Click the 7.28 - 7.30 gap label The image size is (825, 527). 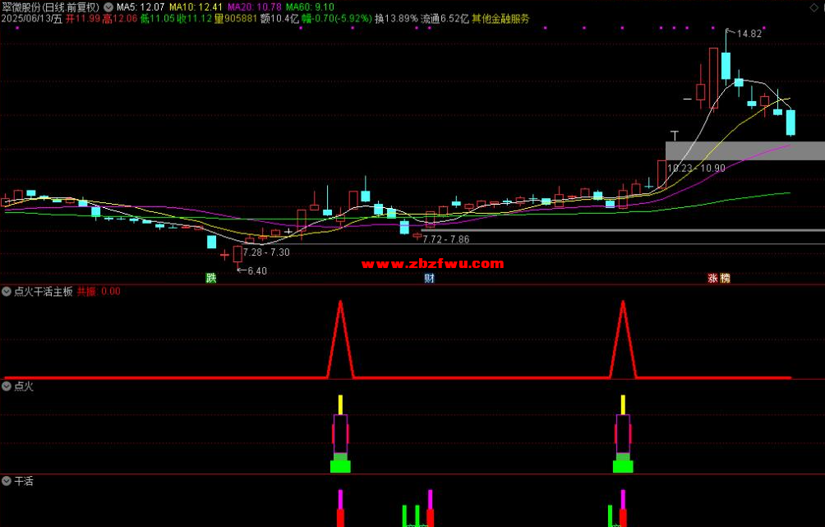click(266, 252)
